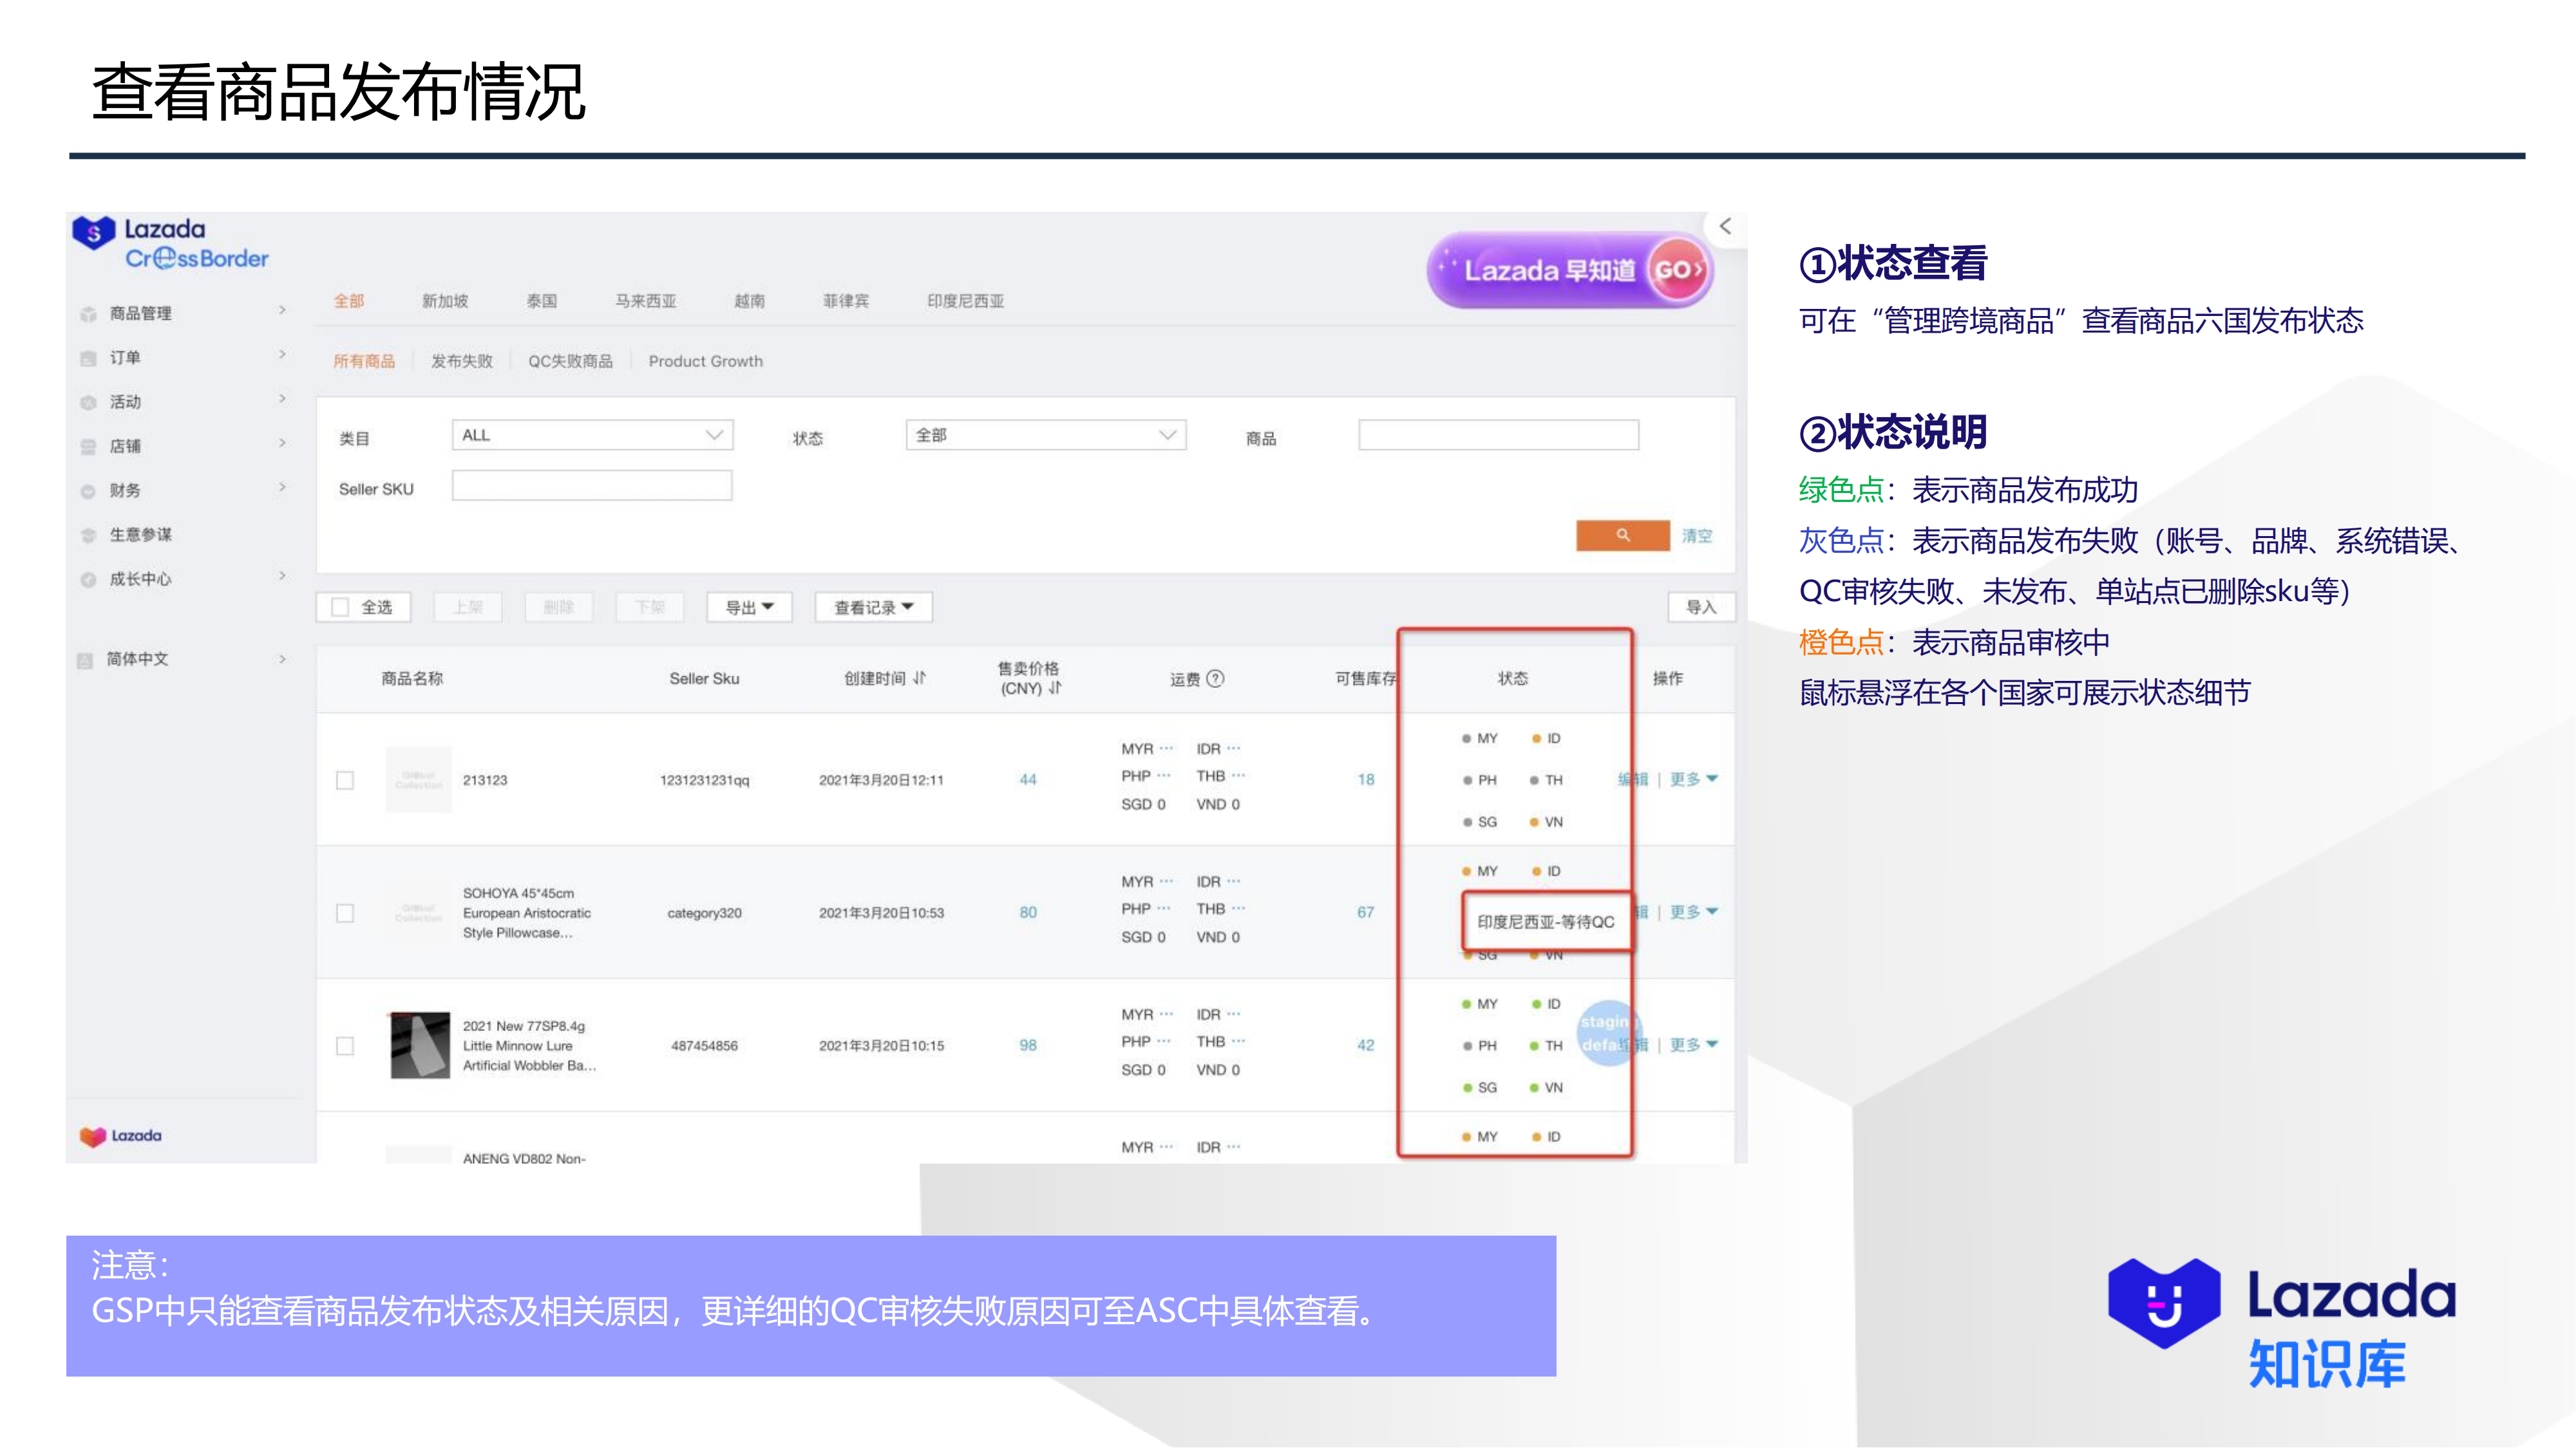Tick the SOHOYA pillowcase row checkbox
The height and width of the screenshot is (1448, 2576).
pos(346,913)
